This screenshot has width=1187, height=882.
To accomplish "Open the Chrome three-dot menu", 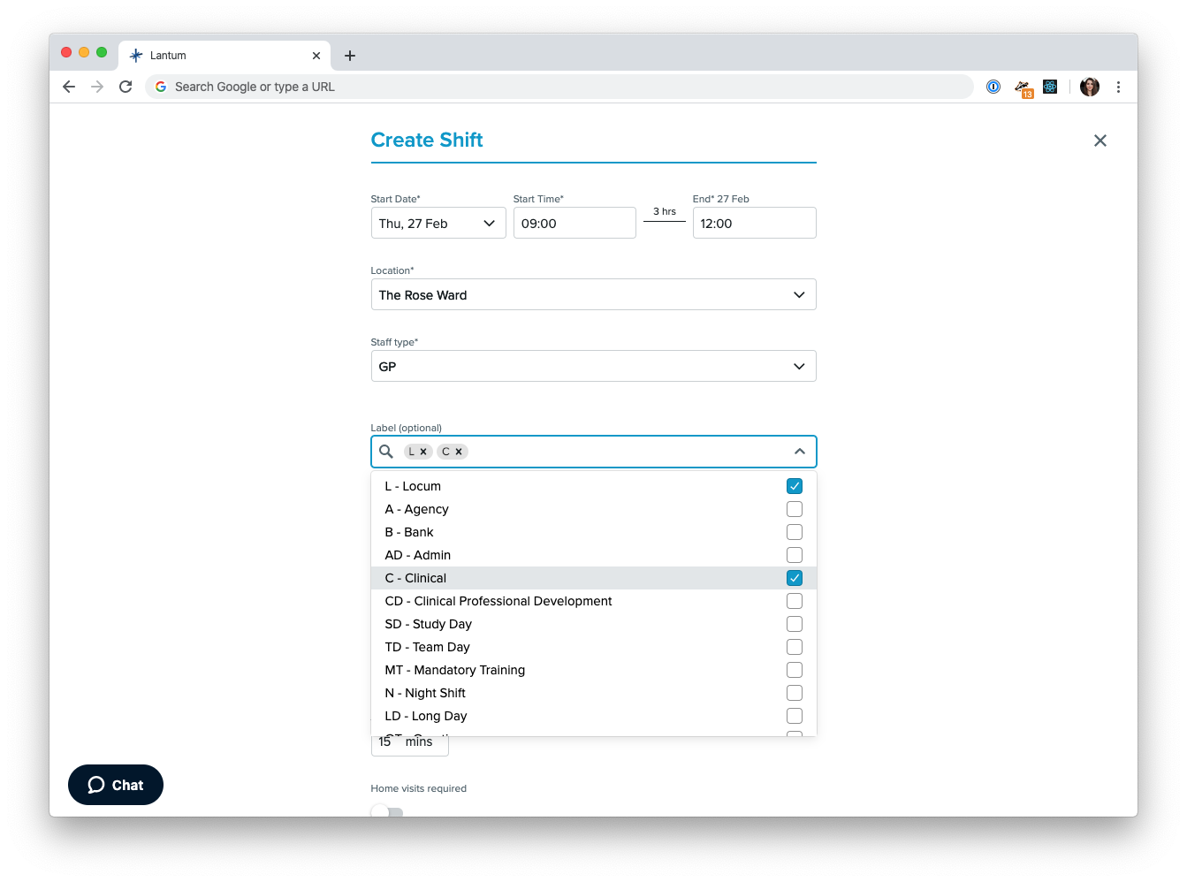I will coord(1118,87).
